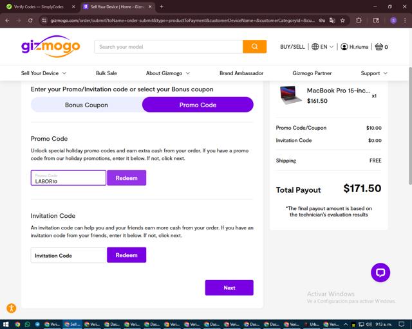Screen dimensions: 412x329
Task: Click the Invitation Code input field
Action: (68, 255)
